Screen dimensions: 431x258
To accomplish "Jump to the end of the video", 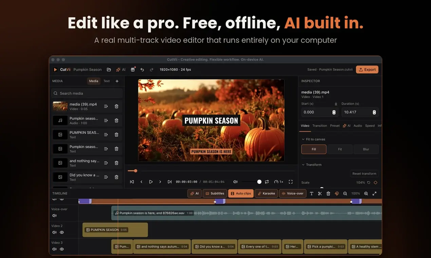I will click(170, 182).
